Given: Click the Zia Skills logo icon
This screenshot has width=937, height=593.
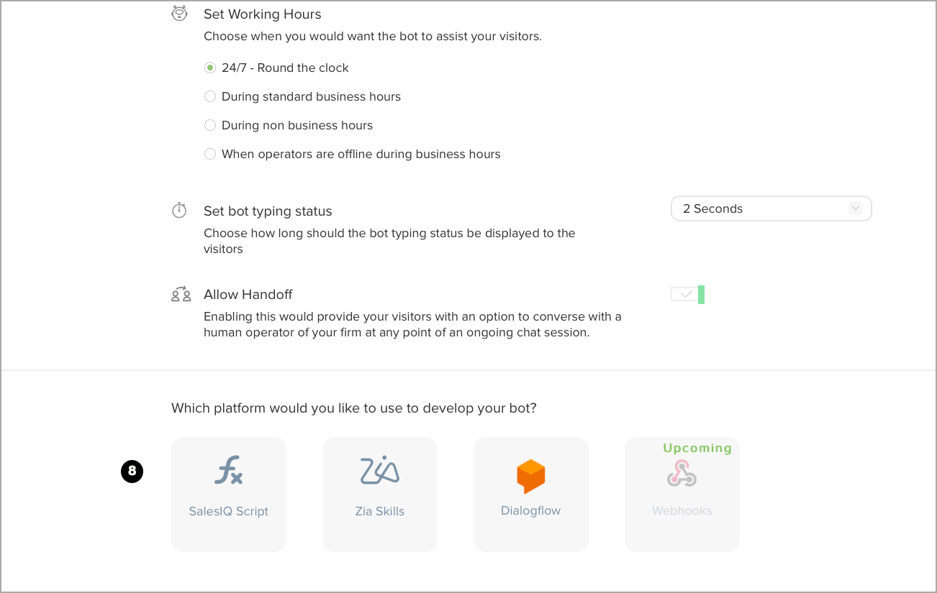Looking at the screenshot, I should [380, 470].
